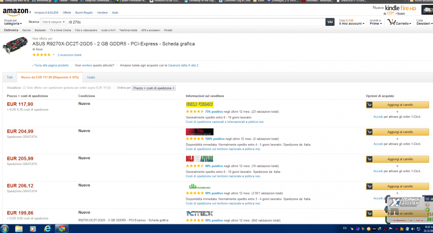Open the PCITECK seller logo
The width and height of the screenshot is (433, 233).
pyautogui.click(x=200, y=213)
